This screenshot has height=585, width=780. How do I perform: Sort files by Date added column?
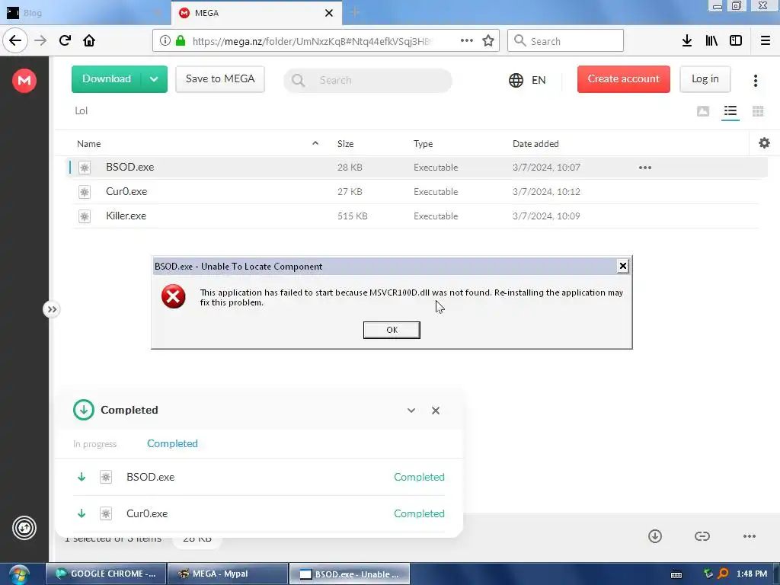coord(535,144)
